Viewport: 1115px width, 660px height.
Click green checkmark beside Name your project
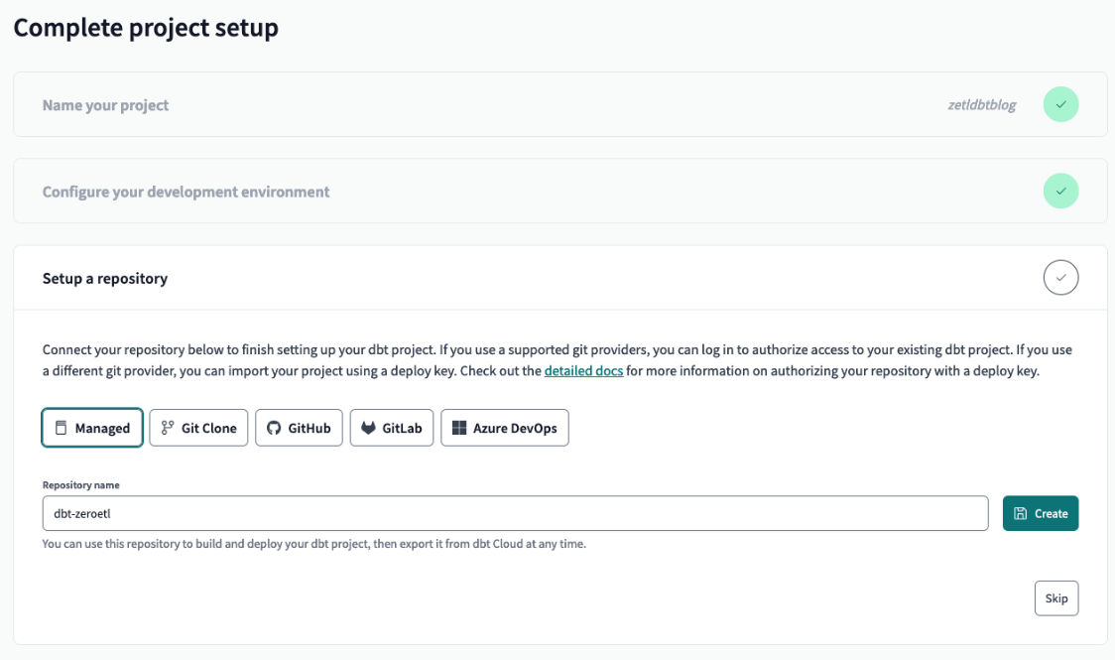[1060, 104]
